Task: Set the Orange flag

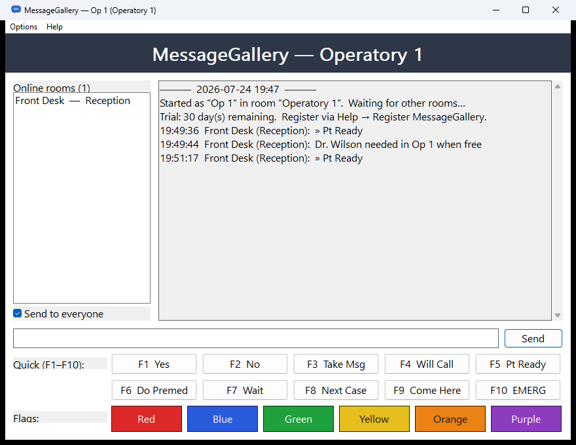Action: click(x=450, y=419)
